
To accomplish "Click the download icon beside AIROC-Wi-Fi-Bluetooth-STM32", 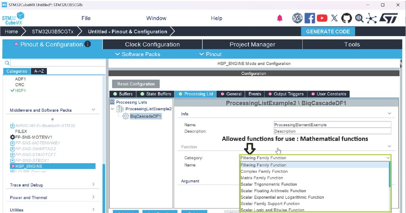I will tap(12, 125).
